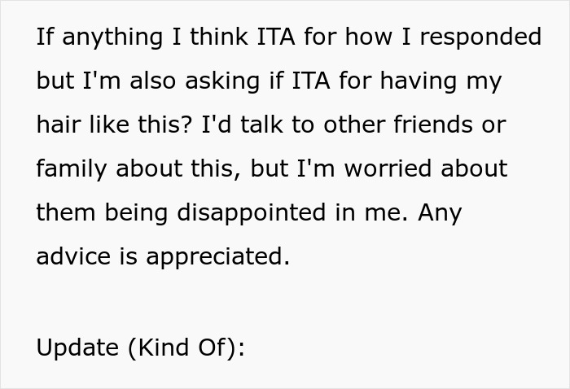Click "ITA" after "I think"
The image size is (570, 389).
point(276,37)
